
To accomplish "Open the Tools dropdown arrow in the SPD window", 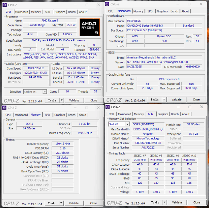I will [x=165, y=202].
